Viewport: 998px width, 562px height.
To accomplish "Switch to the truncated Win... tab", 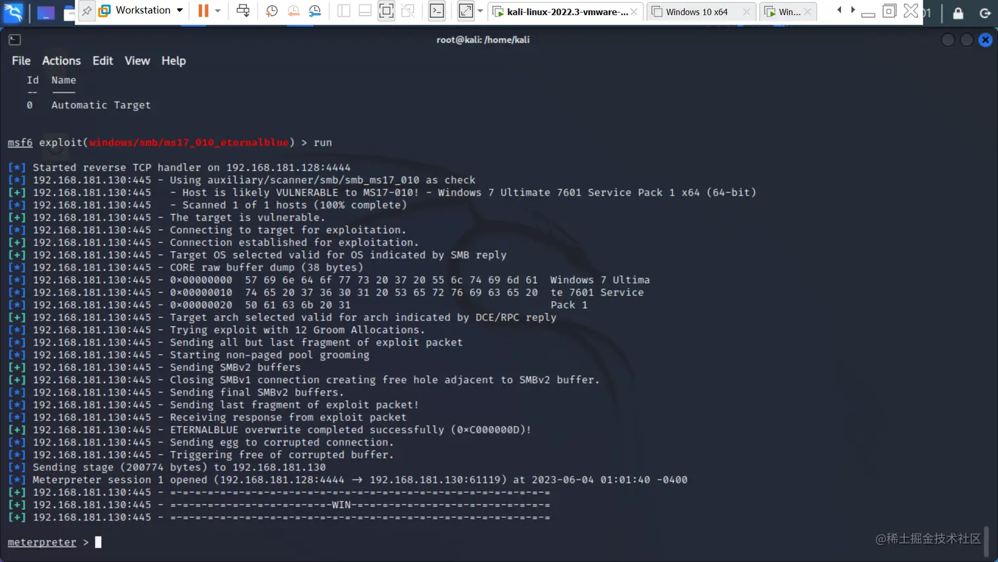I will 783,12.
